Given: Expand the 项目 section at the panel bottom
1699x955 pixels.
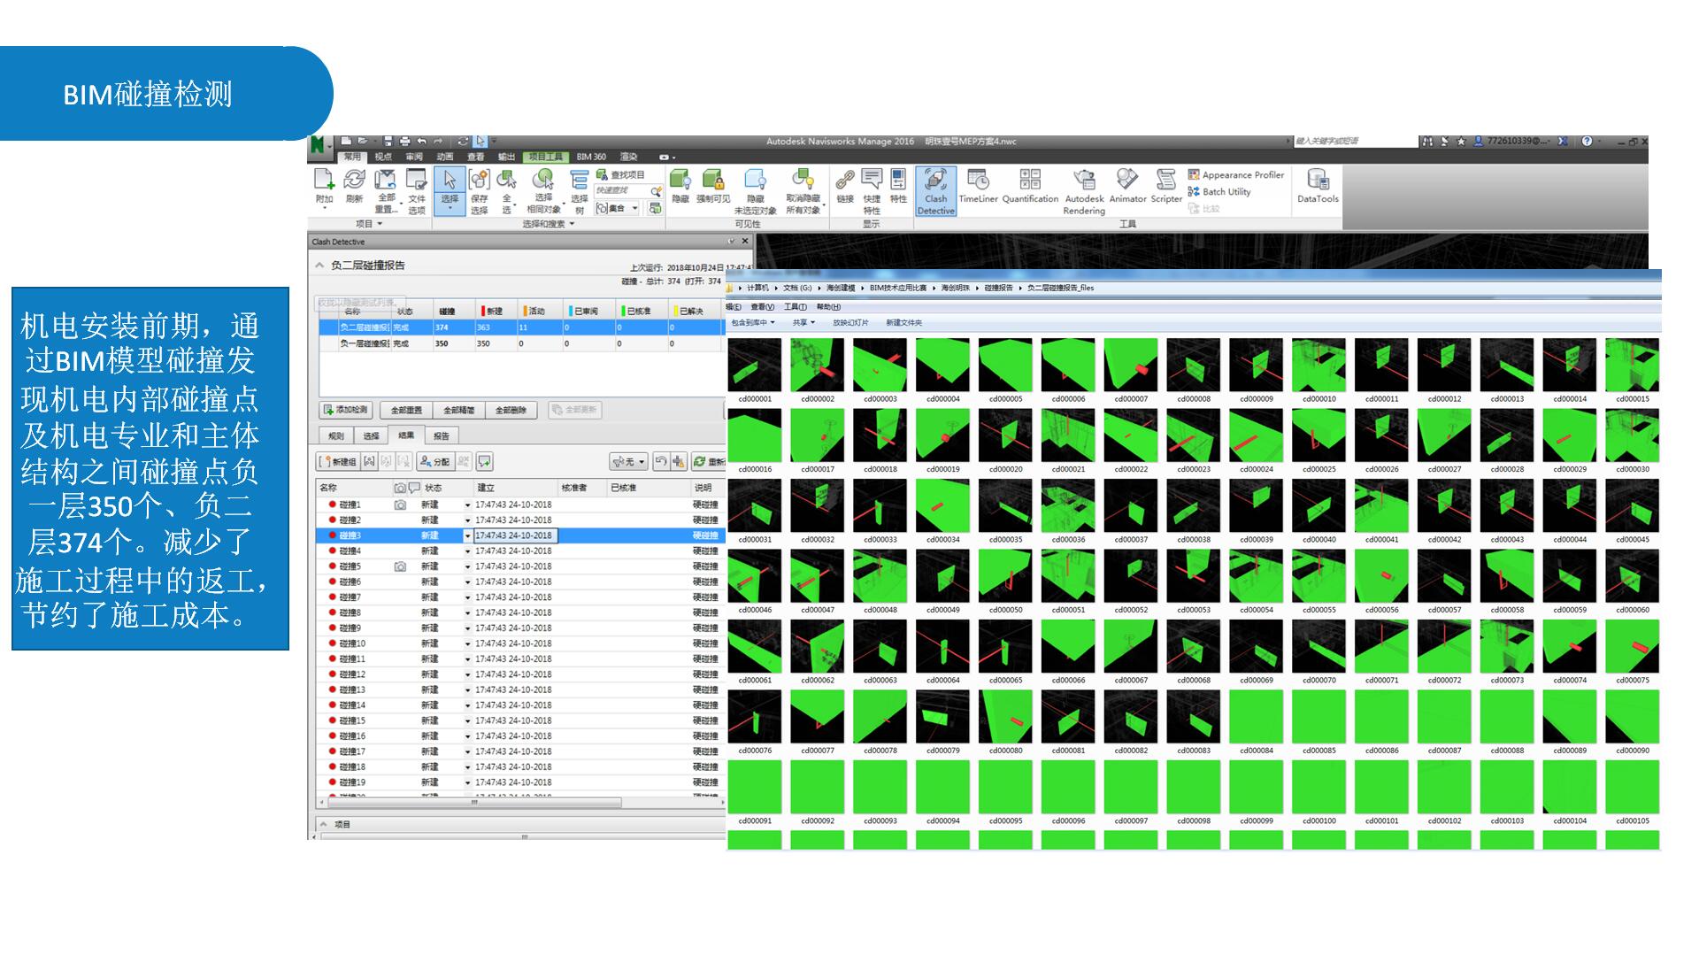Looking at the screenshot, I should coord(324,824).
